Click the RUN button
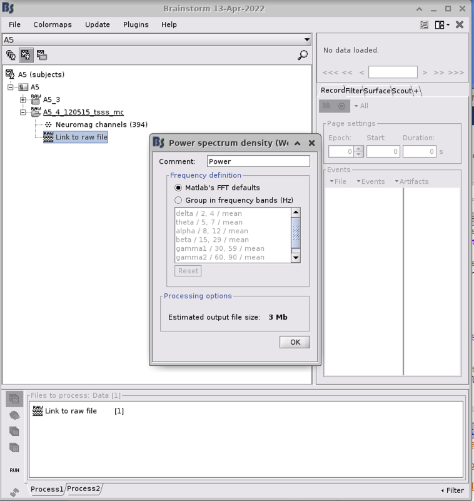 point(14,470)
